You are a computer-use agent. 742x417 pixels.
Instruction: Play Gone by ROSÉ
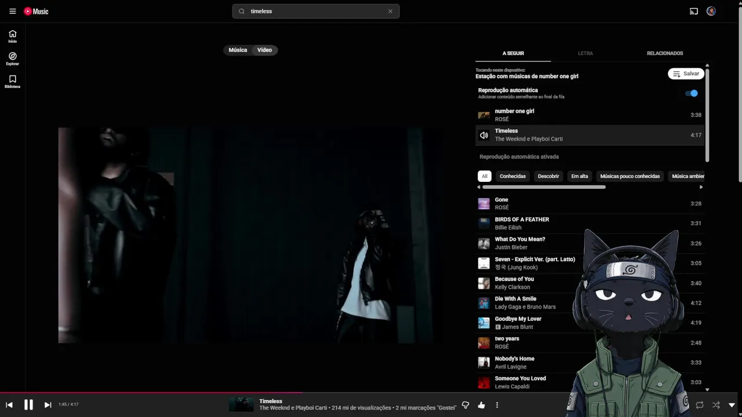tap(590, 203)
